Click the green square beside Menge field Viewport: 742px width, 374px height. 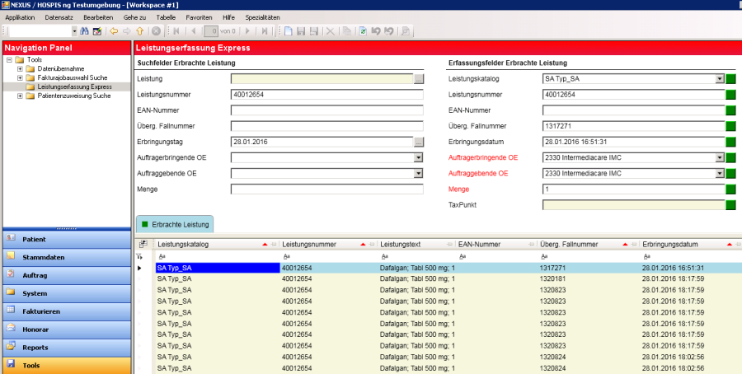tap(730, 189)
